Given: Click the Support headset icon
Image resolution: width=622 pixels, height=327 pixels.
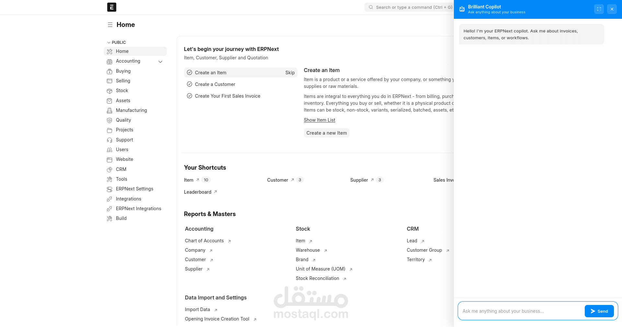Looking at the screenshot, I should [109, 140].
